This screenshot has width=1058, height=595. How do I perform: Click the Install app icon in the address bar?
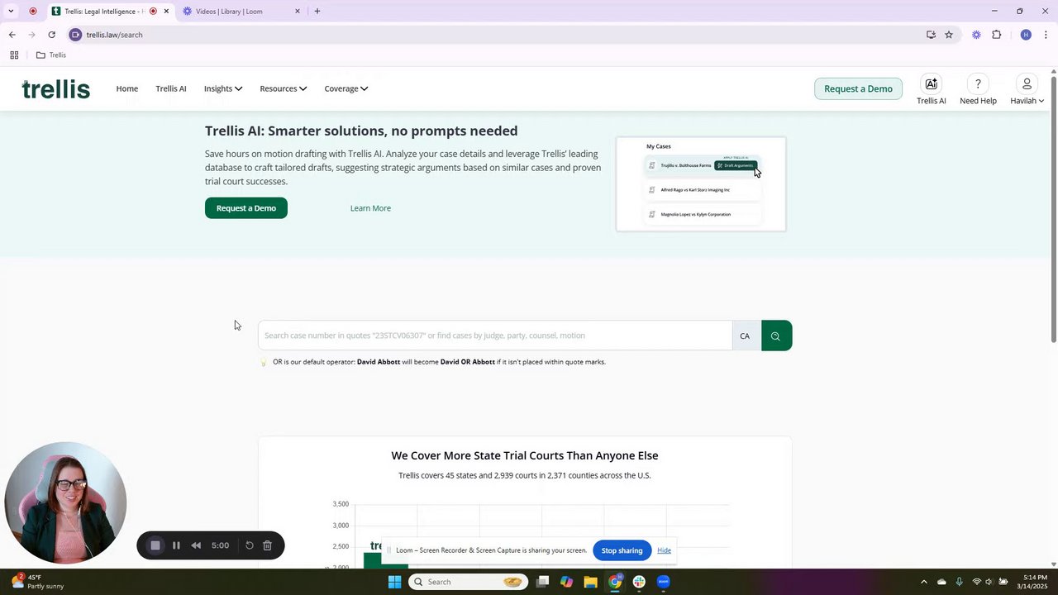point(931,35)
